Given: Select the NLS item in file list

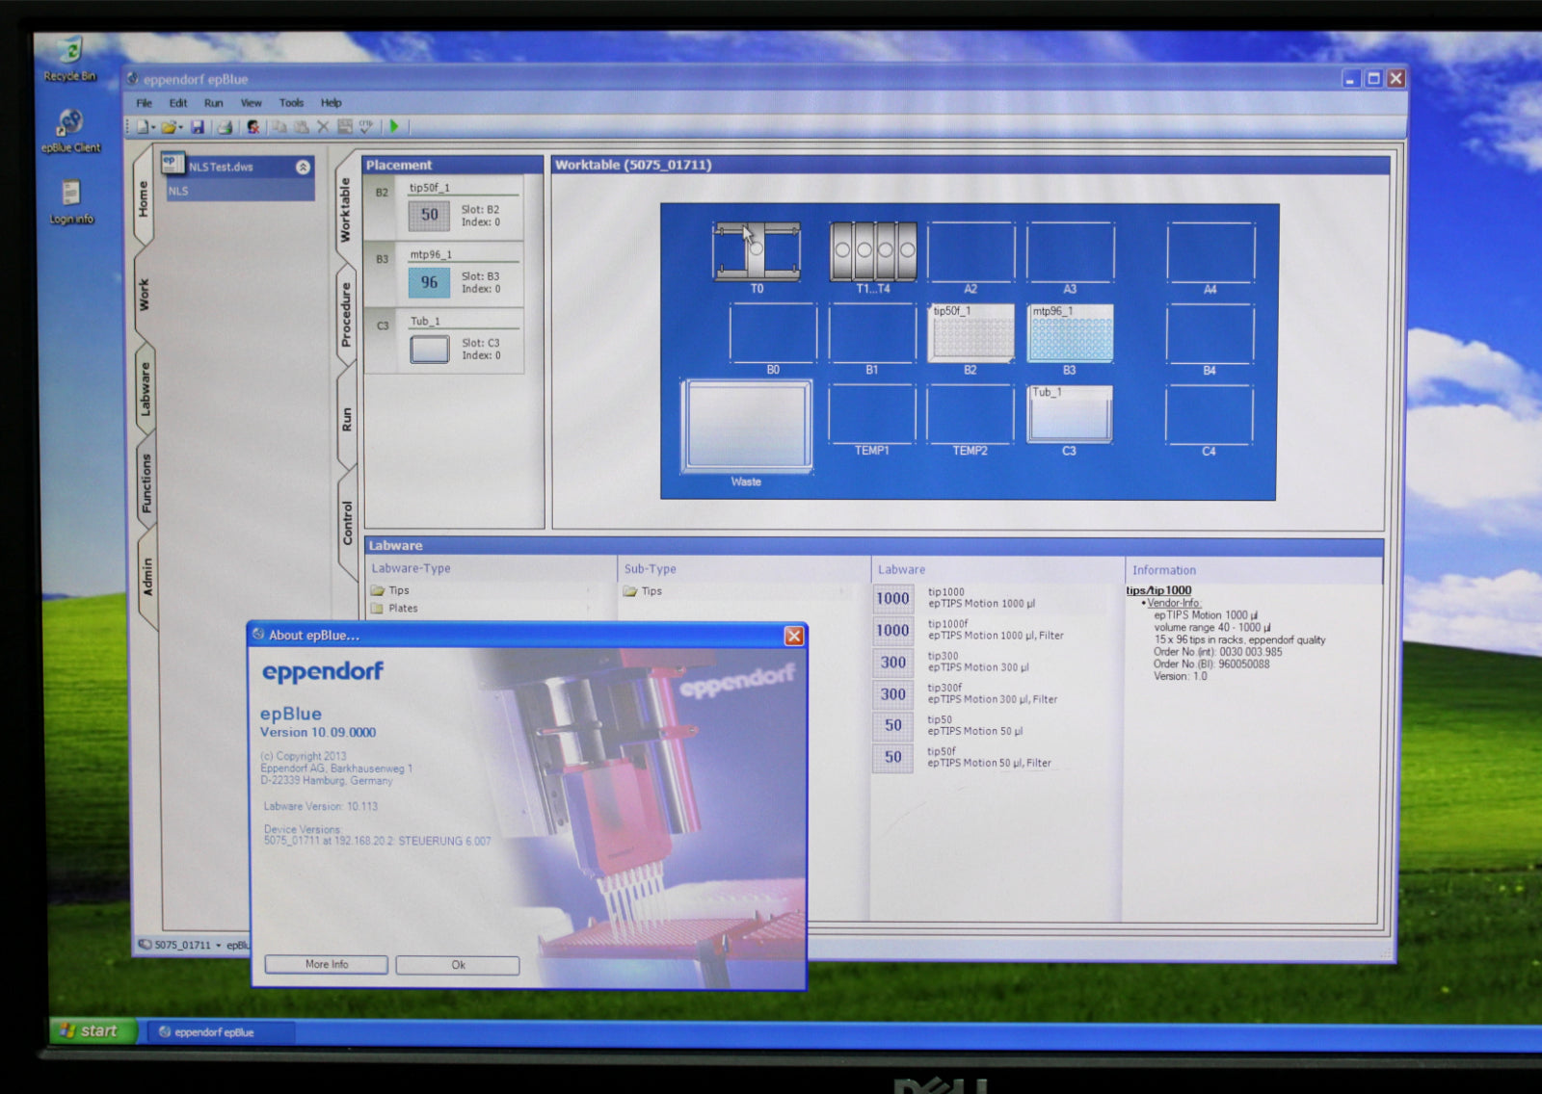Looking at the screenshot, I should point(239,191).
